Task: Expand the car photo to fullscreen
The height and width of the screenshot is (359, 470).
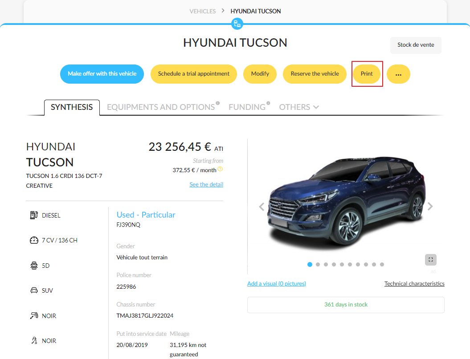Action: [x=431, y=260]
